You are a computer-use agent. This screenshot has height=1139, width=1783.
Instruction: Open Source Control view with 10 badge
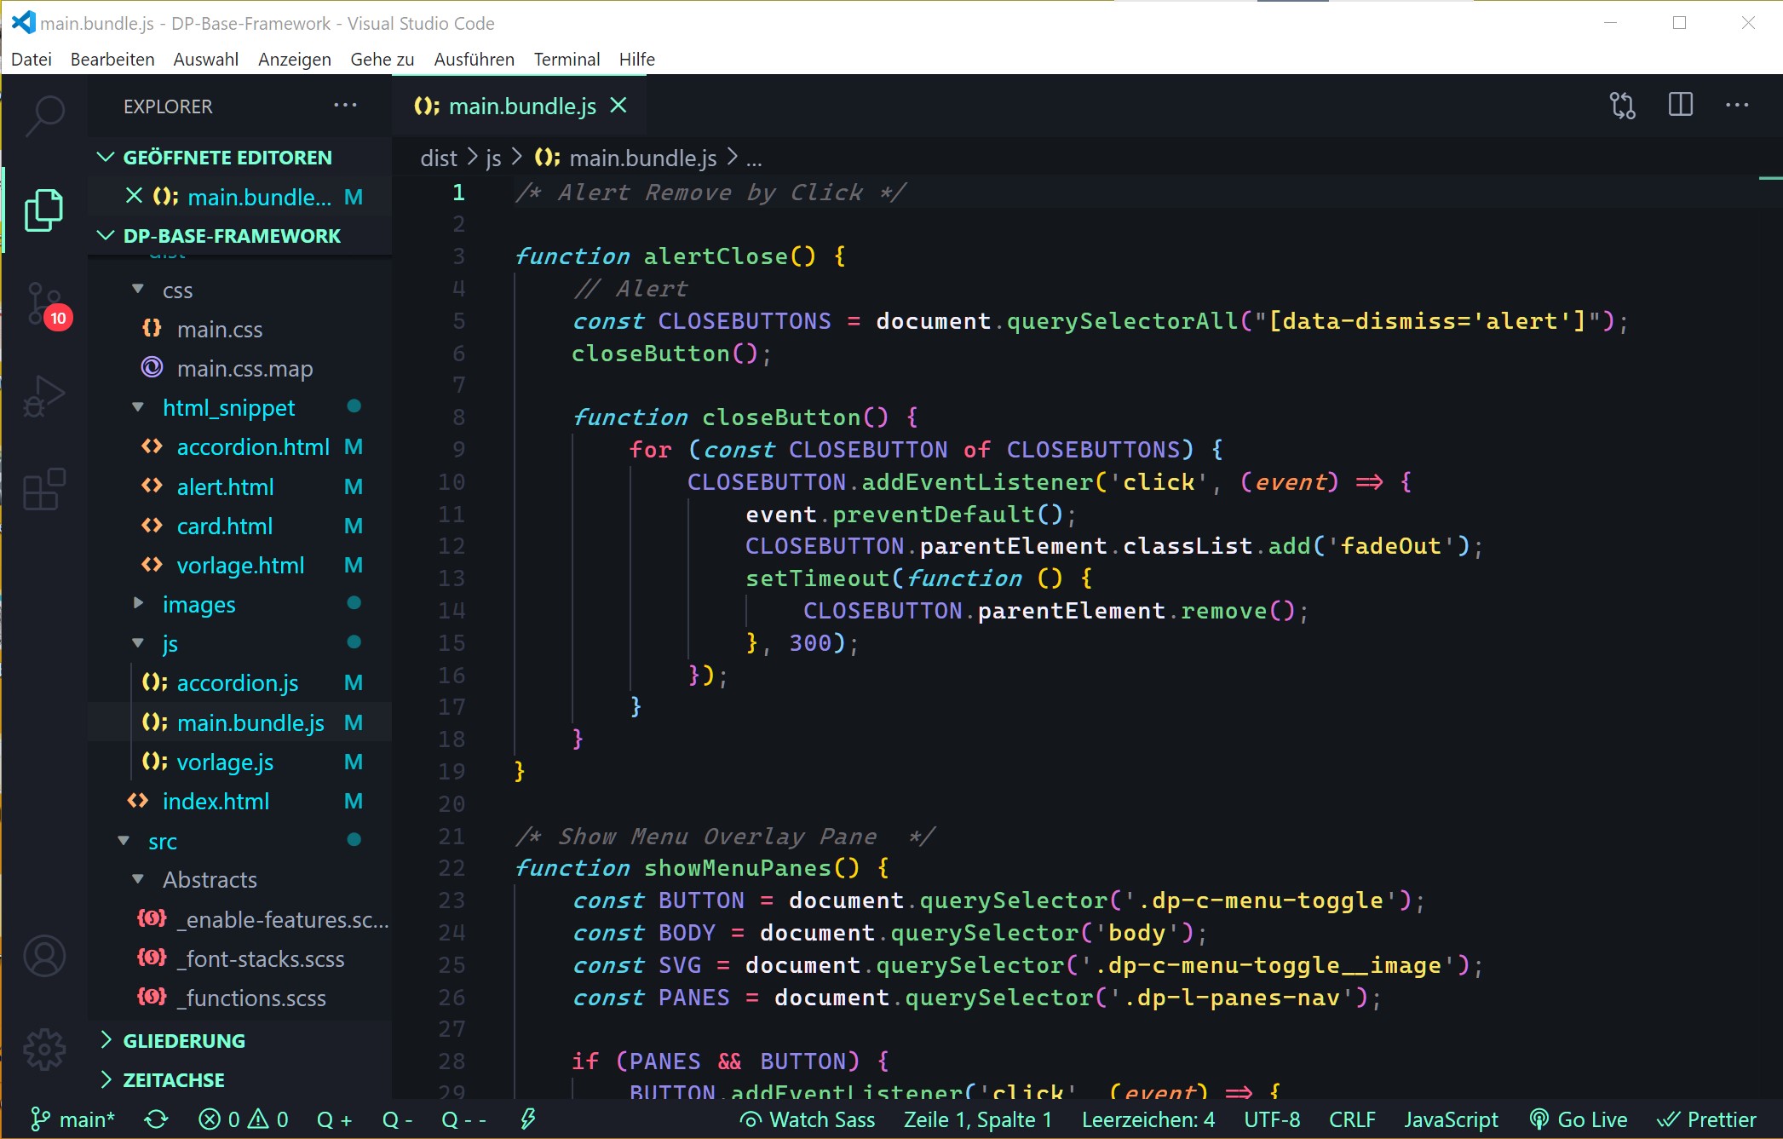click(x=44, y=305)
